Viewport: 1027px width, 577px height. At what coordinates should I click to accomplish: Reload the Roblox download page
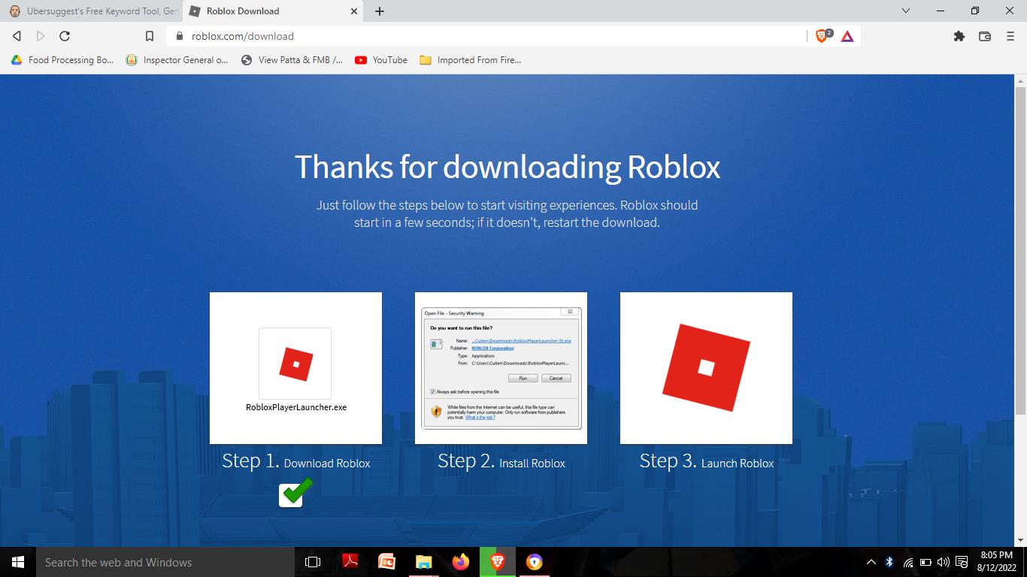[x=65, y=36]
